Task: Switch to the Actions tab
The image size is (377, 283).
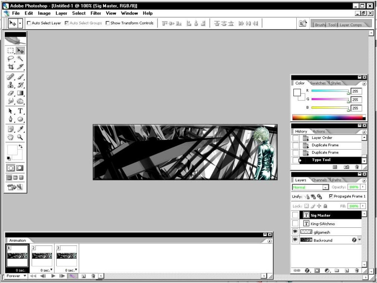Action: [x=319, y=131]
